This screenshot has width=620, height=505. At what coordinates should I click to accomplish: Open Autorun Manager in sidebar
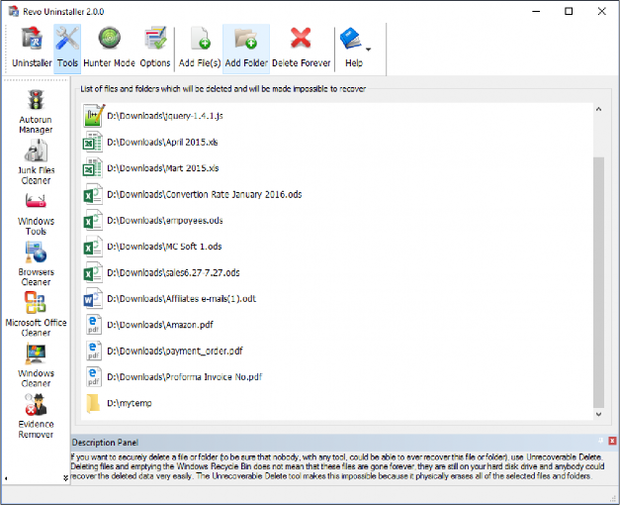tap(36, 112)
